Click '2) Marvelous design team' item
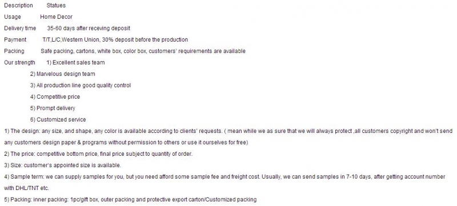The width and height of the screenshot is (457, 206). [x=62, y=74]
